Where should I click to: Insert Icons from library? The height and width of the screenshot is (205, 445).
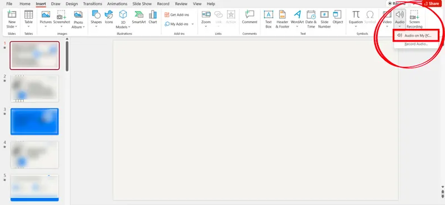click(108, 17)
